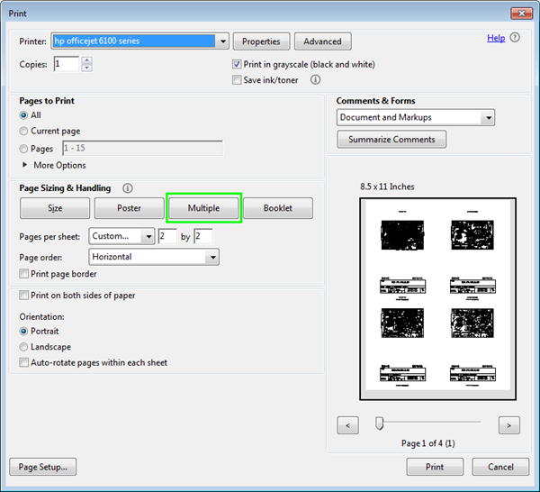Select the Booklet sizing option

(278, 208)
